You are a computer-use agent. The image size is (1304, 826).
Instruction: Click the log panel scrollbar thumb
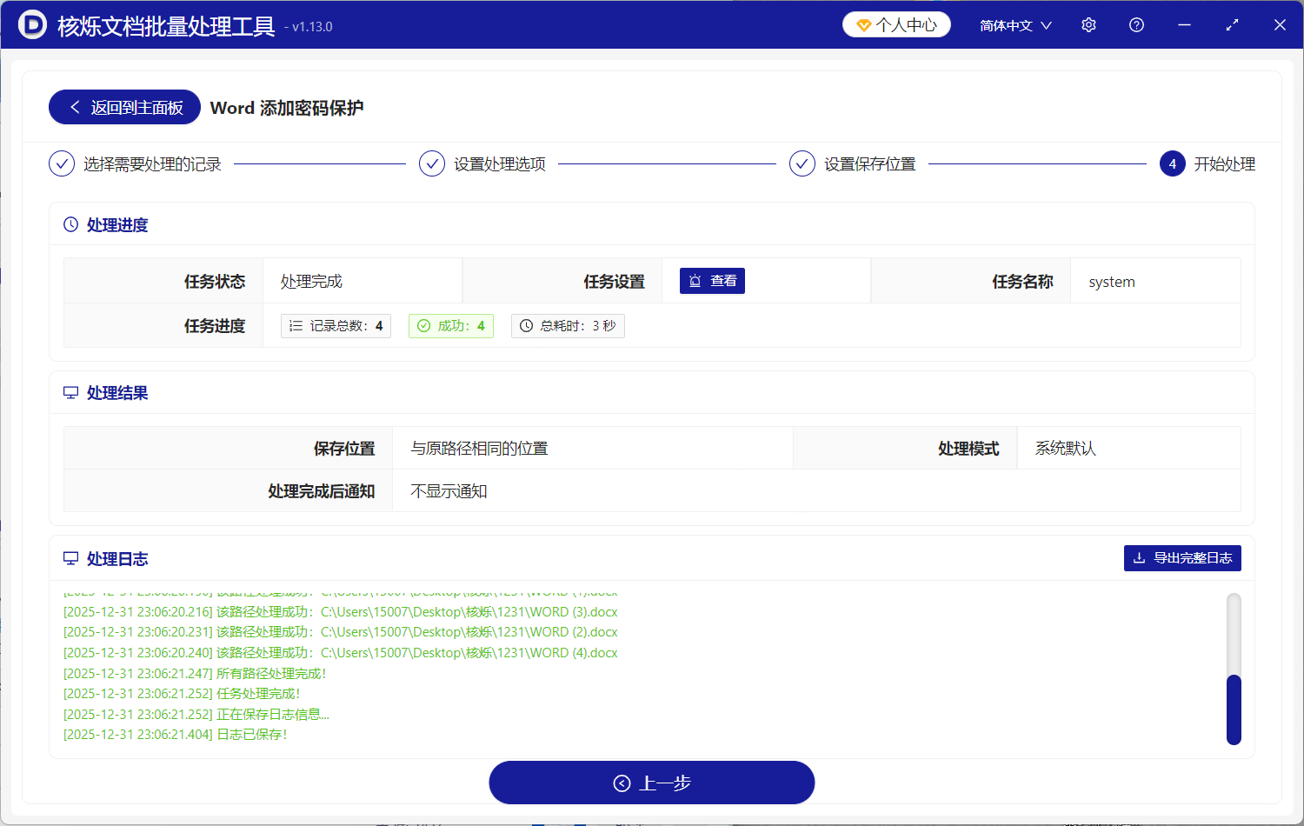[x=1234, y=710]
